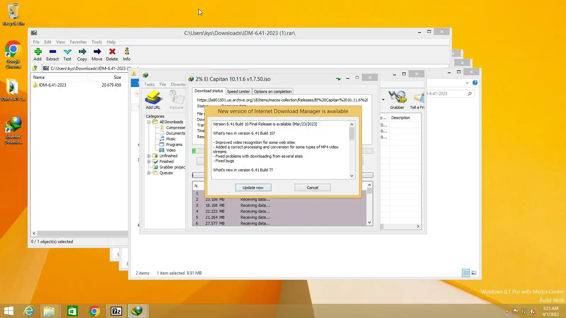
Task: Click the Resume icon in IDM toolbar
Action: pyautogui.click(x=177, y=100)
